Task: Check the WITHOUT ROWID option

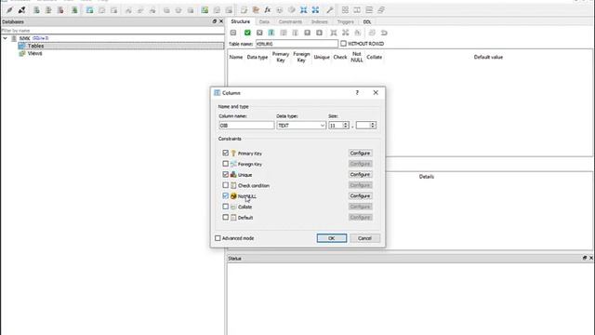Action: 343,44
